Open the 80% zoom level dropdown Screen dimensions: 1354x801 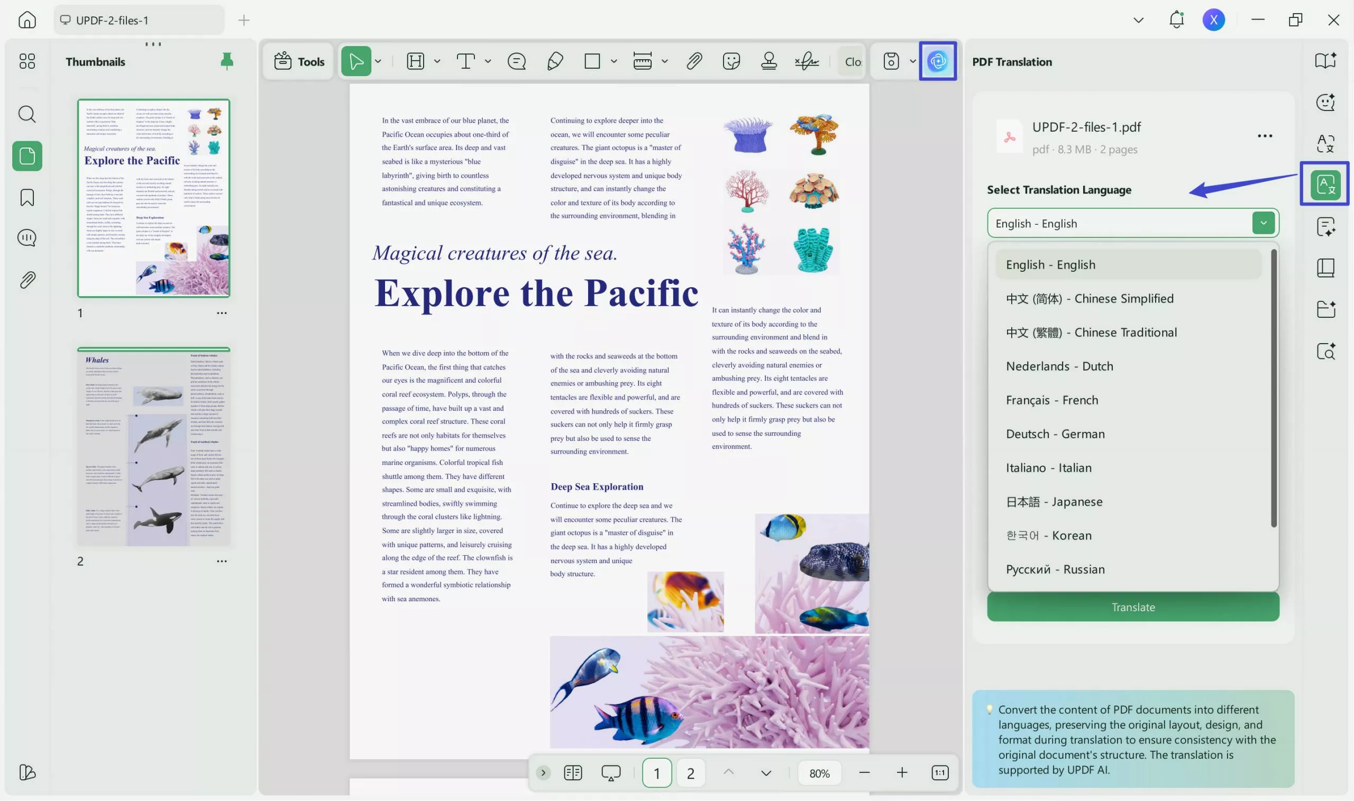pyautogui.click(x=819, y=772)
